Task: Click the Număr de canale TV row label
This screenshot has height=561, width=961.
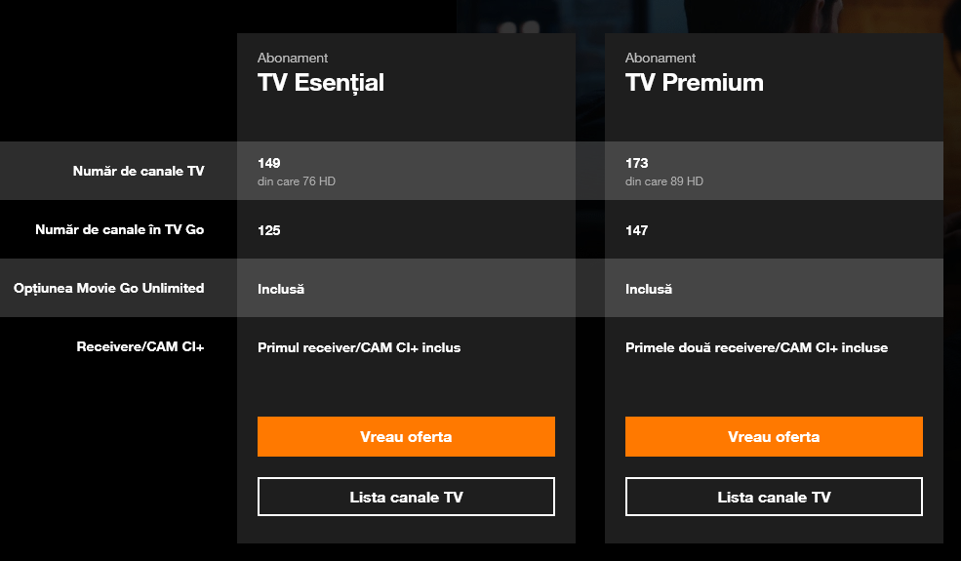Action: point(139,171)
